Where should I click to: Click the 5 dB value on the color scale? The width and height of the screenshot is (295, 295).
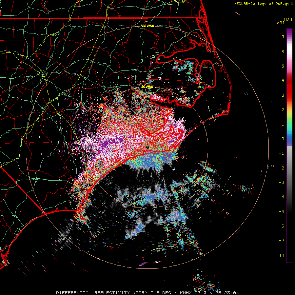click(283, 66)
